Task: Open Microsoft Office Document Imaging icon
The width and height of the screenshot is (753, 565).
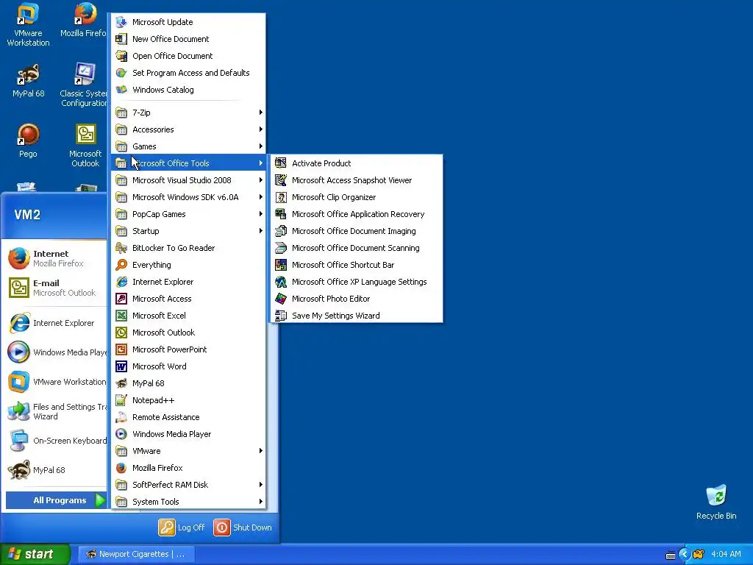Action: pyautogui.click(x=281, y=231)
